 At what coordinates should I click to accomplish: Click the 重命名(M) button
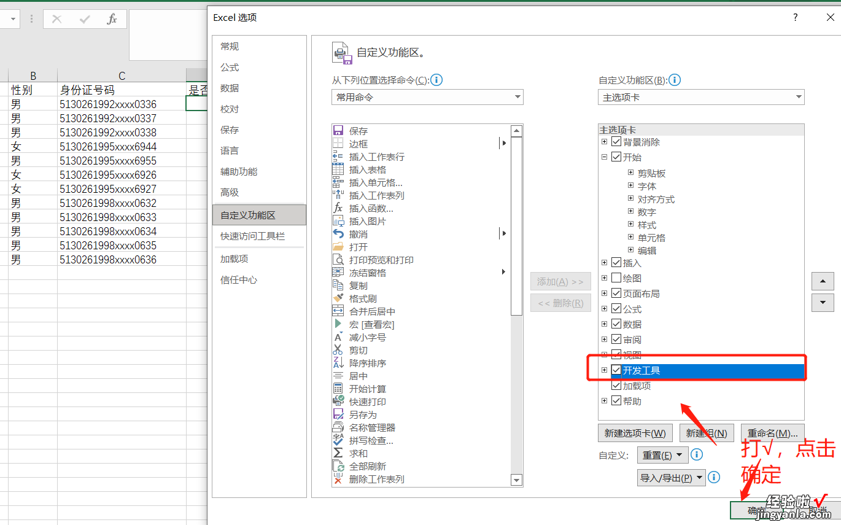[x=772, y=433]
